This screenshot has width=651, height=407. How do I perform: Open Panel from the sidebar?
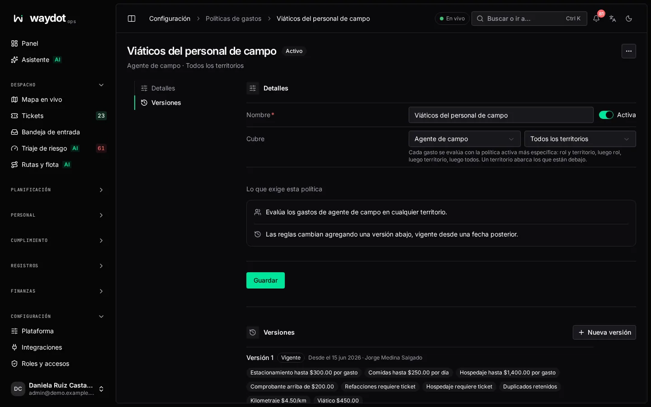[58, 43]
